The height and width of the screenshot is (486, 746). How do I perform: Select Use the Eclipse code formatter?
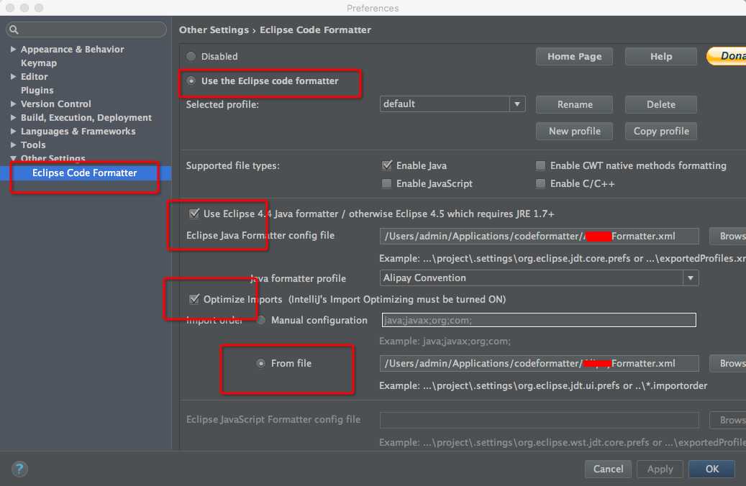(x=191, y=81)
